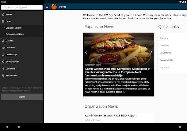This screenshot has height=131, width=187.
Task: Select News in the sidebar menu
Action: pos(22,21)
